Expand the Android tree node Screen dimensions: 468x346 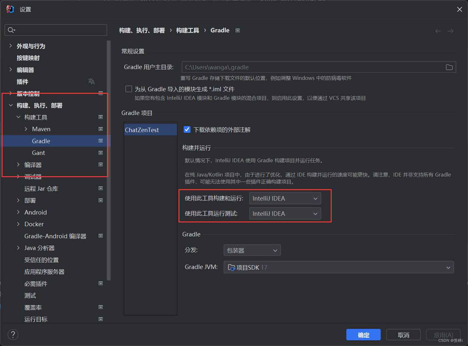pyautogui.click(x=18, y=212)
